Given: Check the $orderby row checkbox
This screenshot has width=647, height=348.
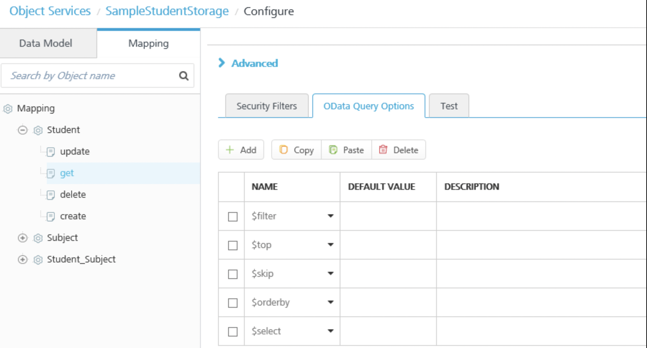Looking at the screenshot, I should click(233, 303).
